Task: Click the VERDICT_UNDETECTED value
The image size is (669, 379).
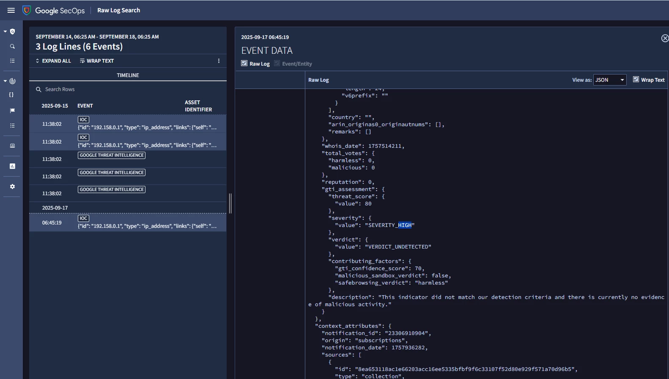Action: pos(398,247)
